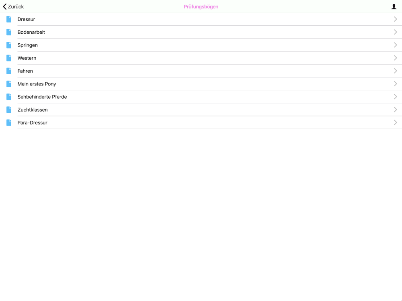This screenshot has width=402, height=301.
Task: Click the document icon beside Zuchtklassen
Action: click(x=9, y=110)
